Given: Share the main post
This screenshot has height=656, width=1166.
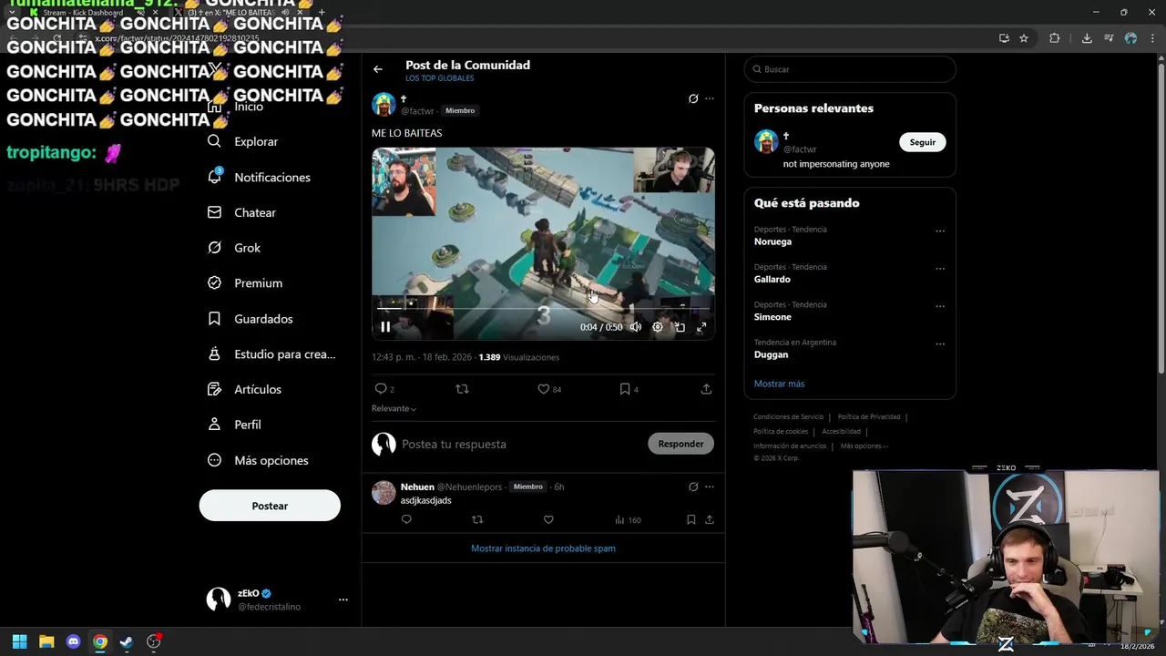Looking at the screenshot, I should tap(706, 389).
